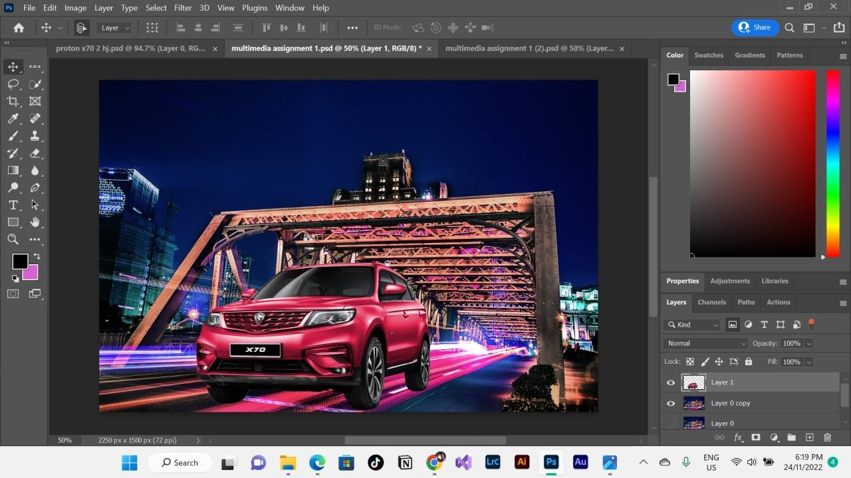Select the Eyedropper tool
Image resolution: width=851 pixels, height=478 pixels.
[x=13, y=119]
